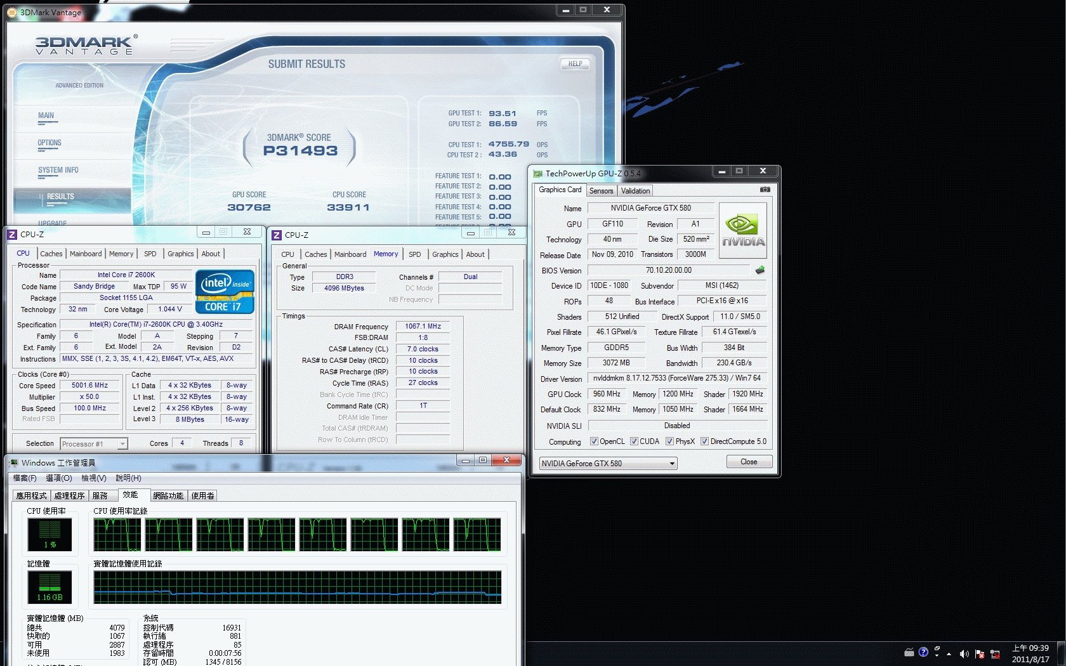Image resolution: width=1066 pixels, height=666 pixels.
Task: Click the GPU-Z title bar app icon
Action: tap(538, 173)
